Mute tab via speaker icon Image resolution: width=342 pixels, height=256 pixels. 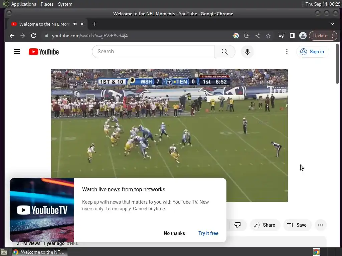click(x=75, y=24)
